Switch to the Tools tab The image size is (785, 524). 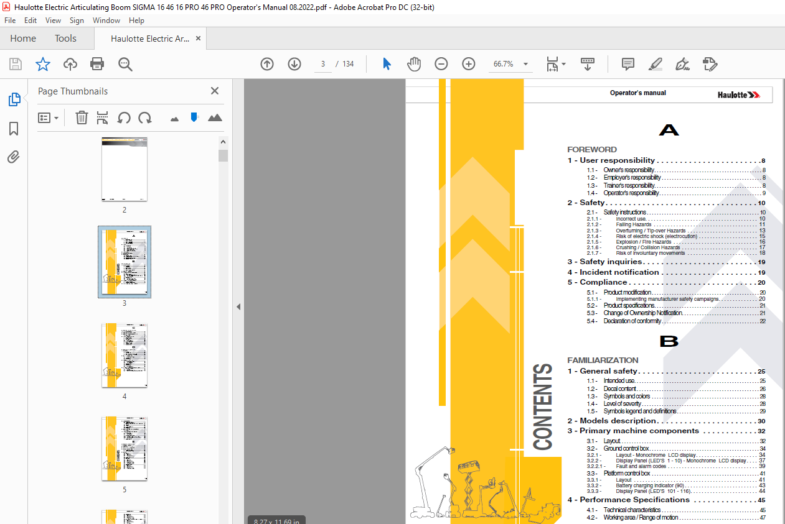coord(65,39)
